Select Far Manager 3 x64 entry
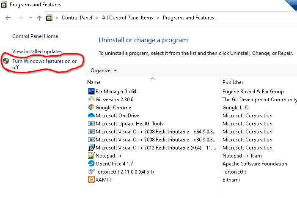Screen dimensions: 297x198 pos(116,92)
